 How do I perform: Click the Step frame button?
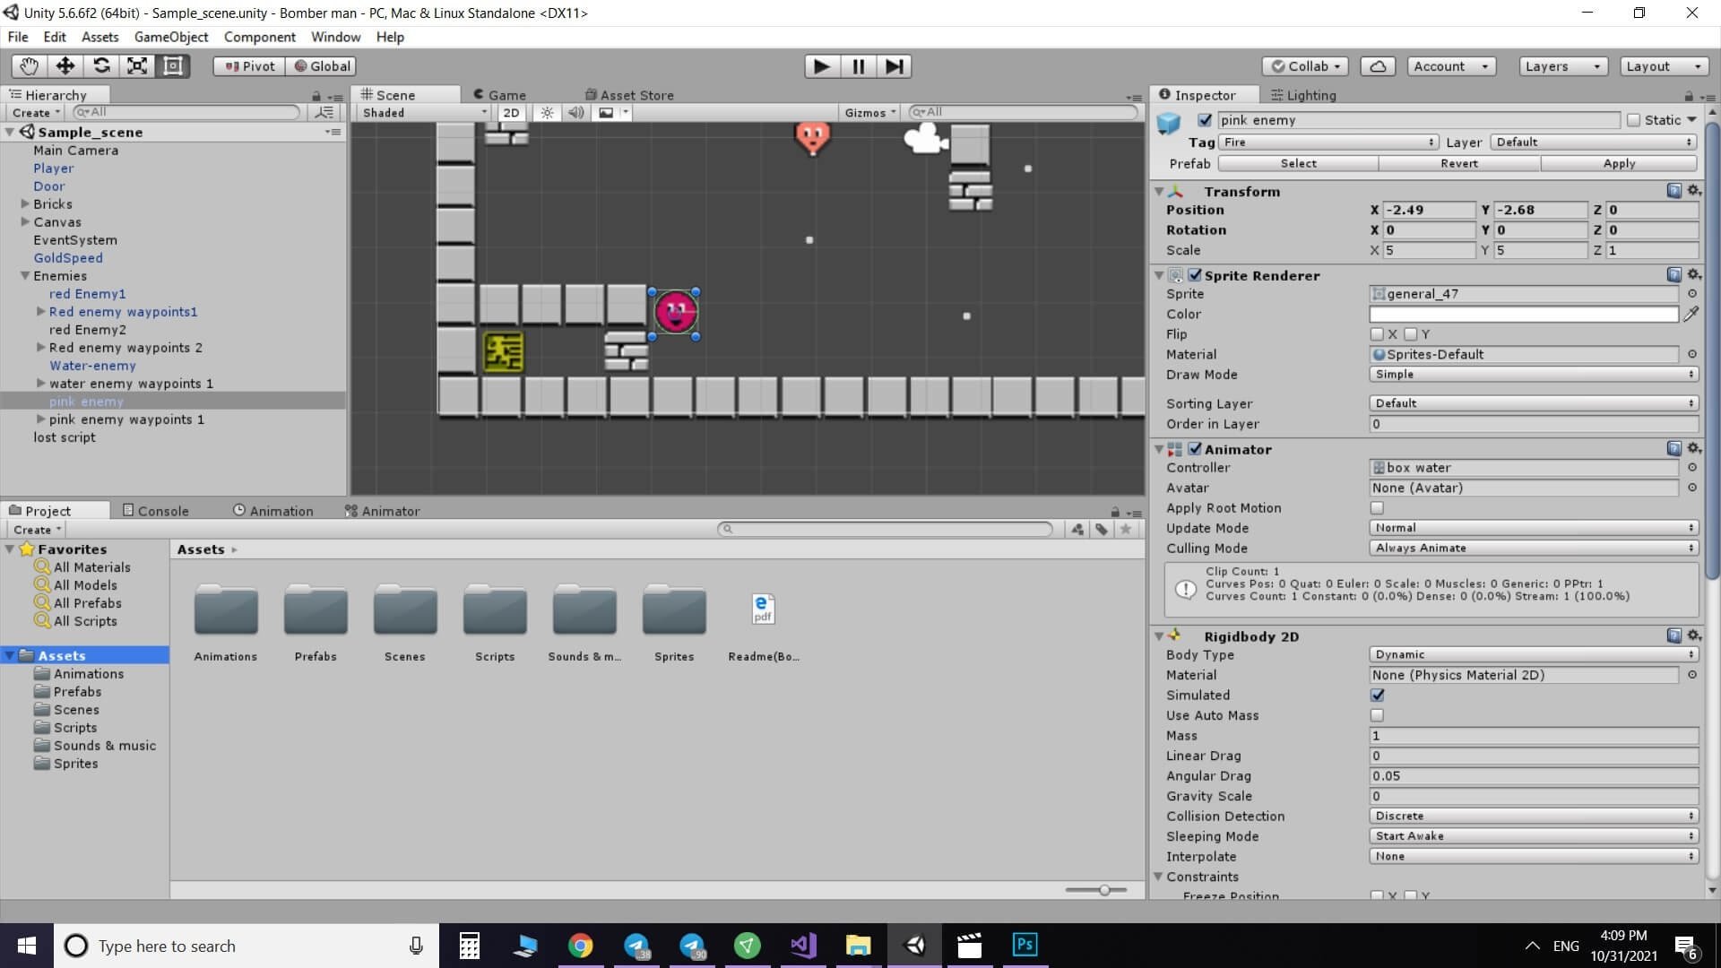pos(894,66)
